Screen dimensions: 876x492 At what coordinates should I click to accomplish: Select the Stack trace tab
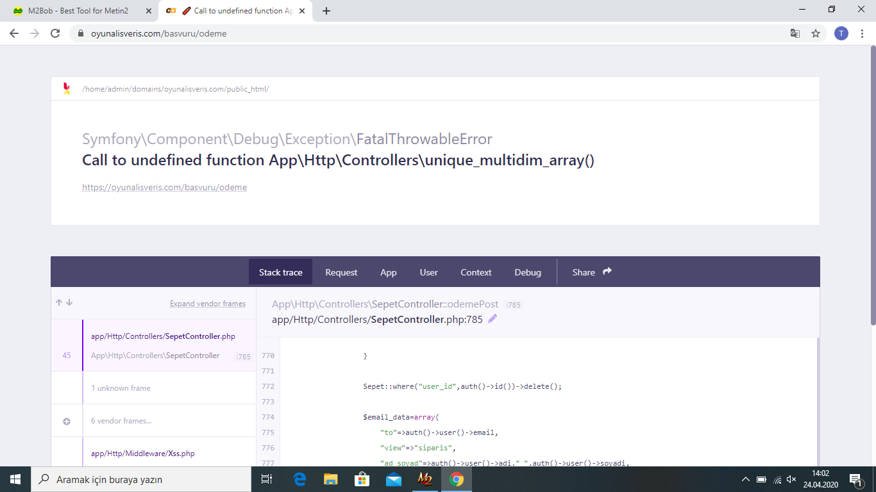pos(280,272)
